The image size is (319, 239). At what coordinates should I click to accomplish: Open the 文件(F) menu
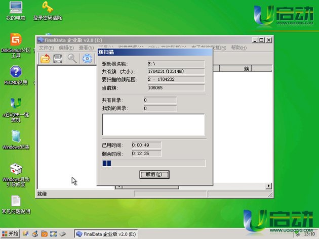tap(46, 47)
